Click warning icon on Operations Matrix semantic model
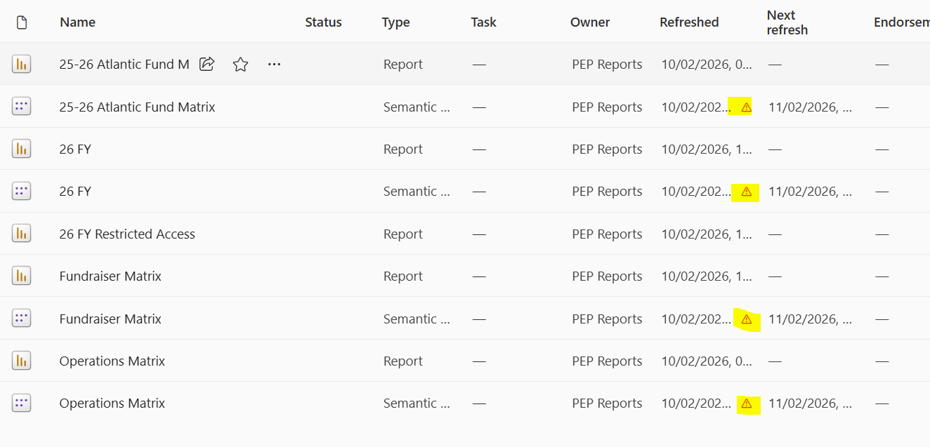The width and height of the screenshot is (930, 447). 746,403
